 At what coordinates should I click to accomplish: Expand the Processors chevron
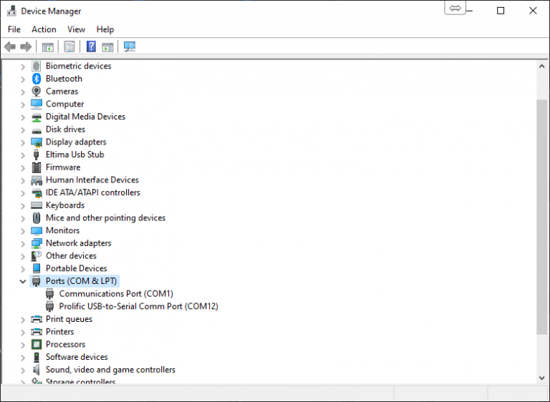tap(23, 345)
